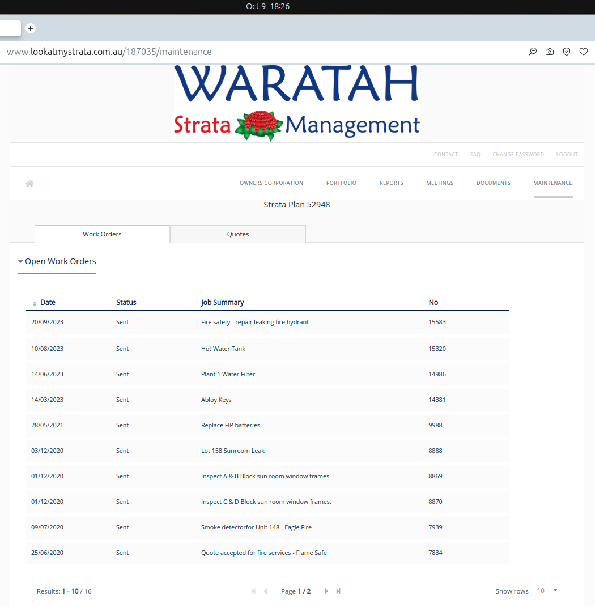Viewport: 595px width, 606px height.
Task: Click work order number 15320
Action: click(437, 349)
